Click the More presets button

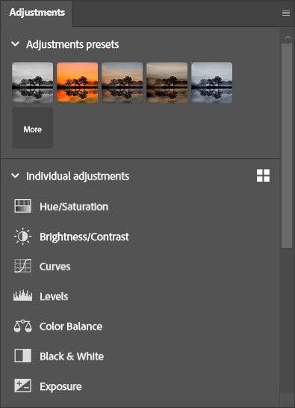(32, 128)
